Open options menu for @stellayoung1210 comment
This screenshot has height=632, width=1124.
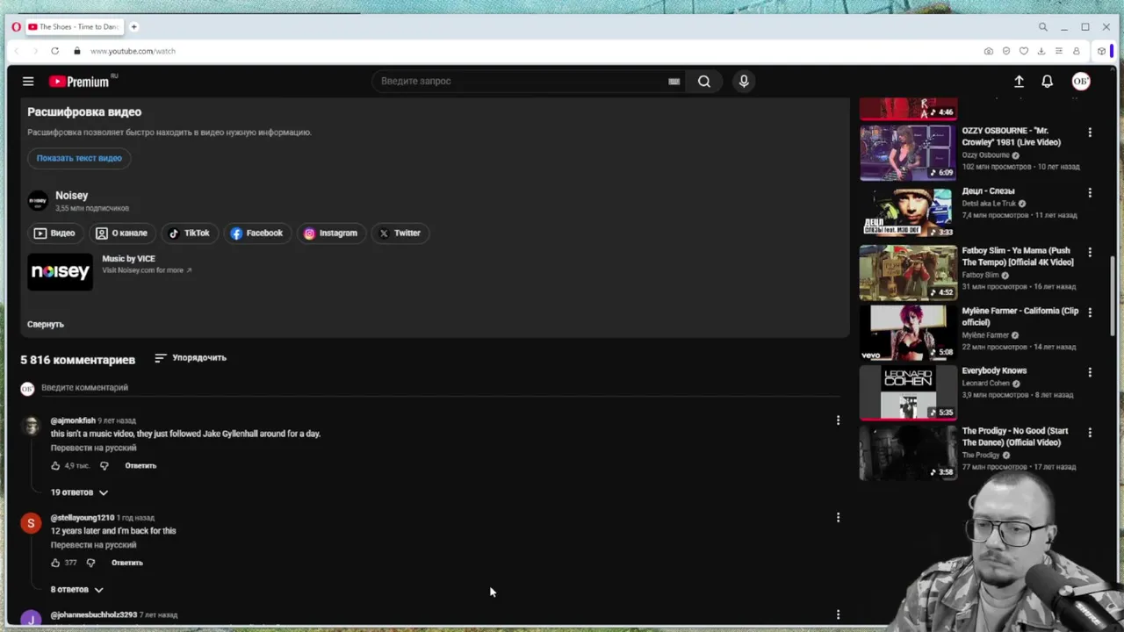click(x=838, y=518)
